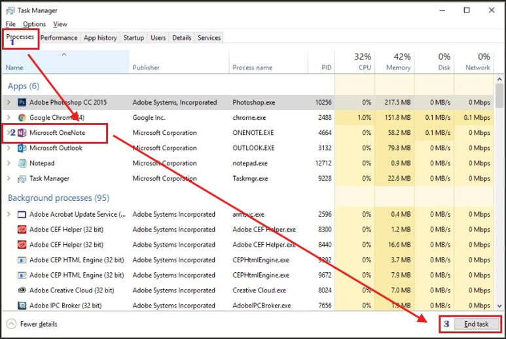This screenshot has width=506, height=339.
Task: Click the Notepad app icon
Action: [x=22, y=163]
